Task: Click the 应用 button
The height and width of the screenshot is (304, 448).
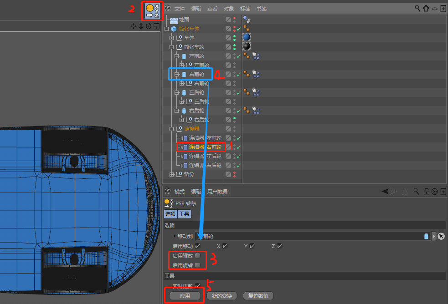Action: coord(185,296)
